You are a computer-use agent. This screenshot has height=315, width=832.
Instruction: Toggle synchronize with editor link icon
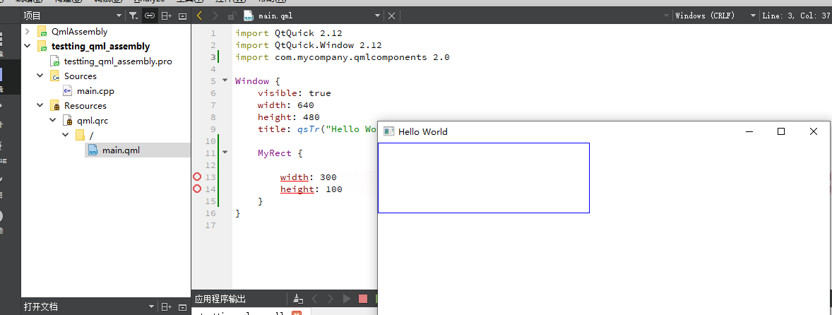(150, 16)
